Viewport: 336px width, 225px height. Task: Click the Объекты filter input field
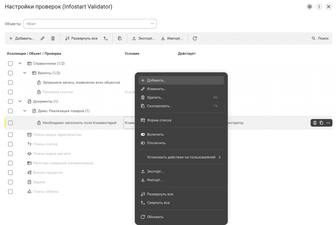pos(87,24)
